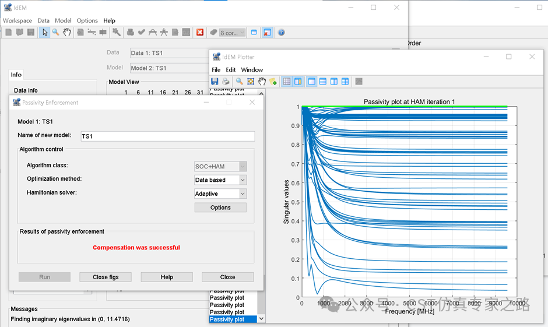Click the data cursor note icon in Plotter
548x327 pixels.
click(273, 82)
